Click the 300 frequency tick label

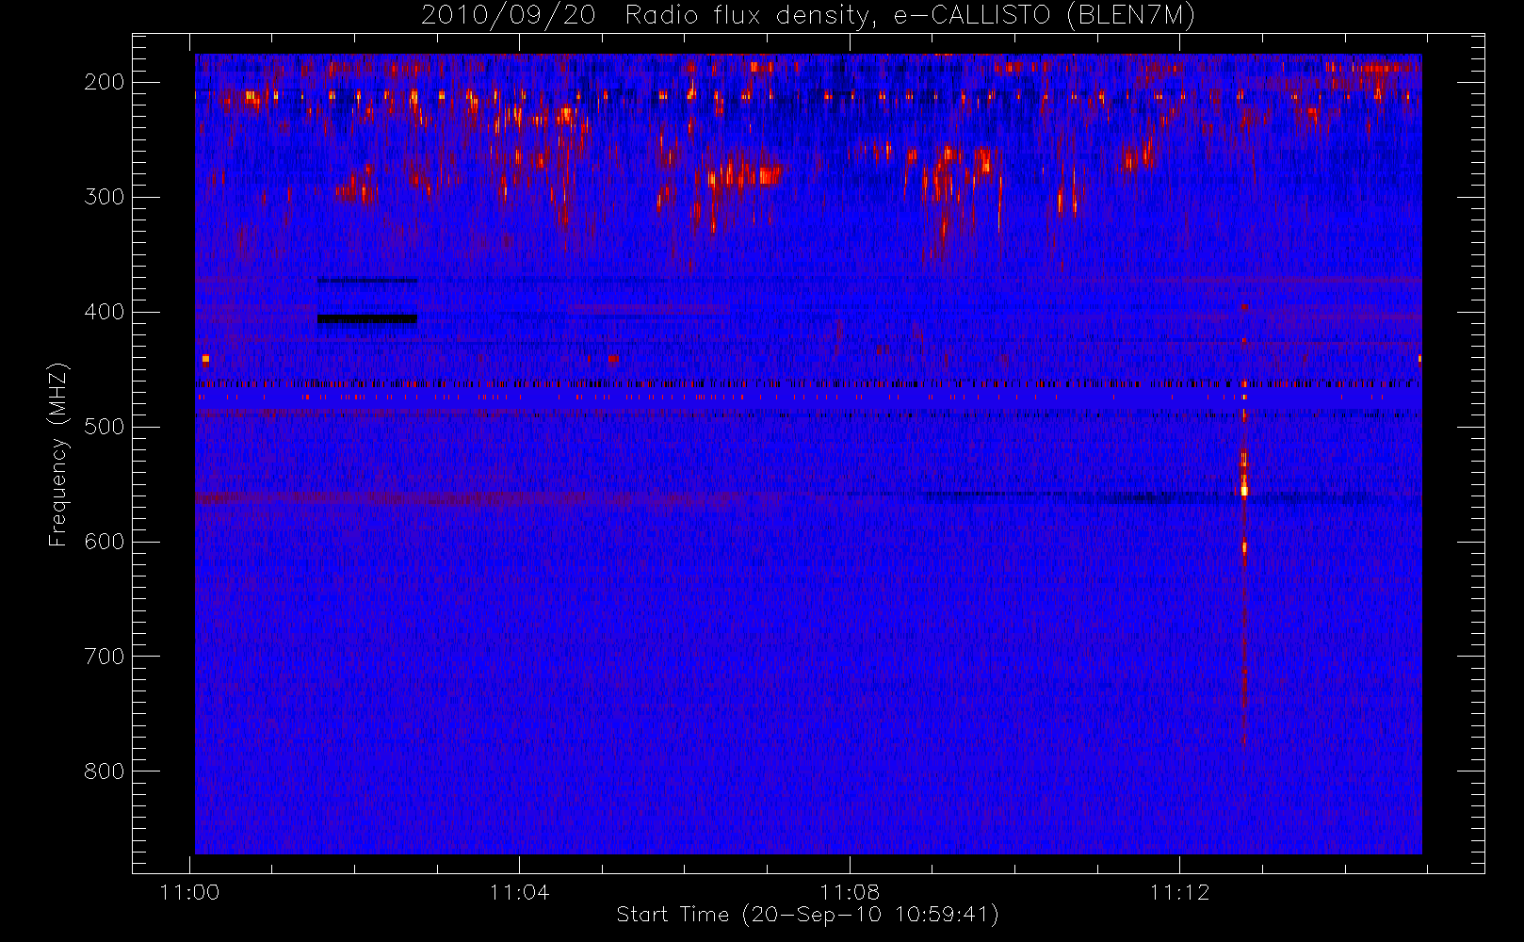105,197
